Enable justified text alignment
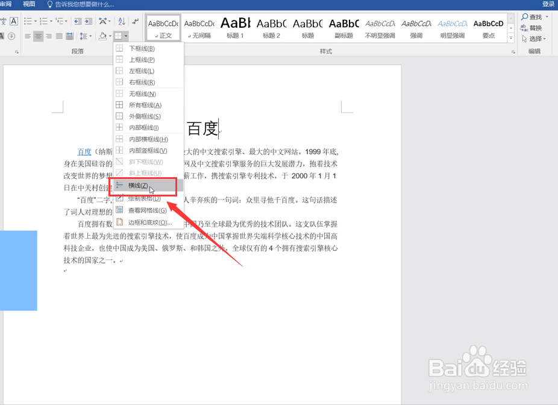This screenshot has width=558, height=405. (x=59, y=35)
